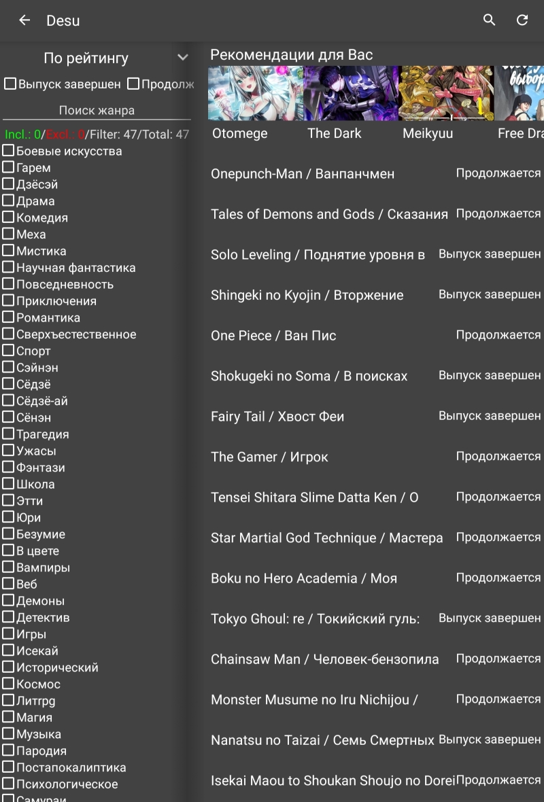Toggle the 'Детектив' genre checkbox
This screenshot has height=802, width=544.
(8, 617)
